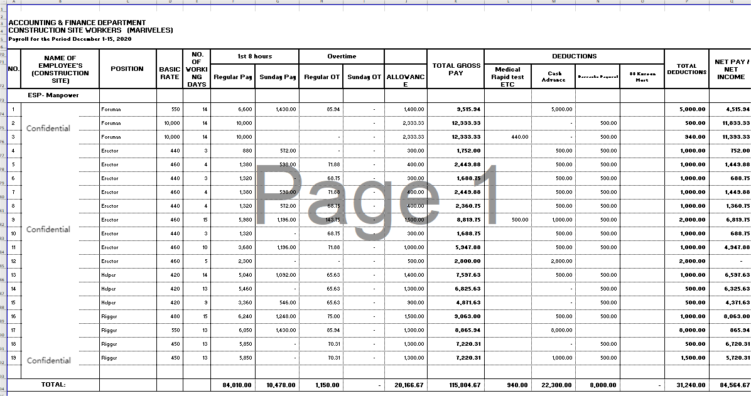Select the 'ACCOUNTING & FINANCE DEPARTMENT' title cell
Image resolution: width=751 pixels, height=396 pixels.
coord(77,23)
